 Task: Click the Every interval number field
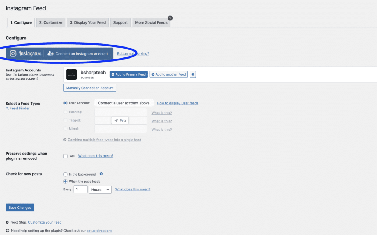(80, 189)
